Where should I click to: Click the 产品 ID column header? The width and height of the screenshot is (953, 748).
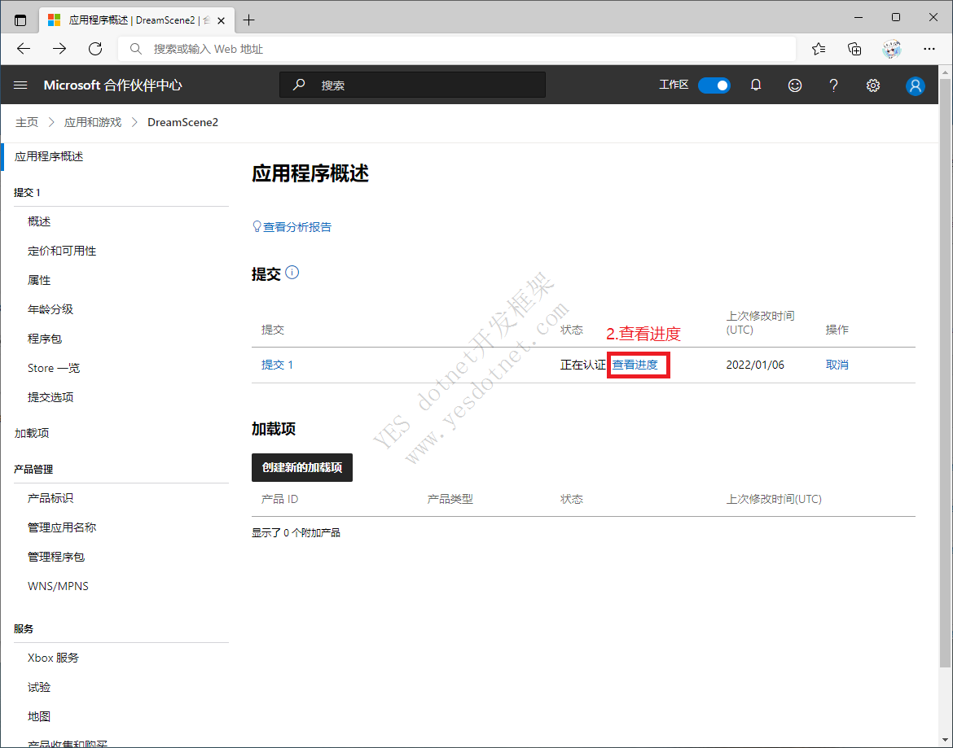pyautogui.click(x=279, y=499)
